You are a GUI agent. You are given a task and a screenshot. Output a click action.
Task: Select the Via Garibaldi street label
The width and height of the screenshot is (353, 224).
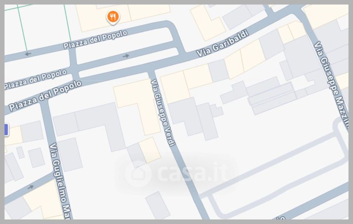tap(222, 43)
